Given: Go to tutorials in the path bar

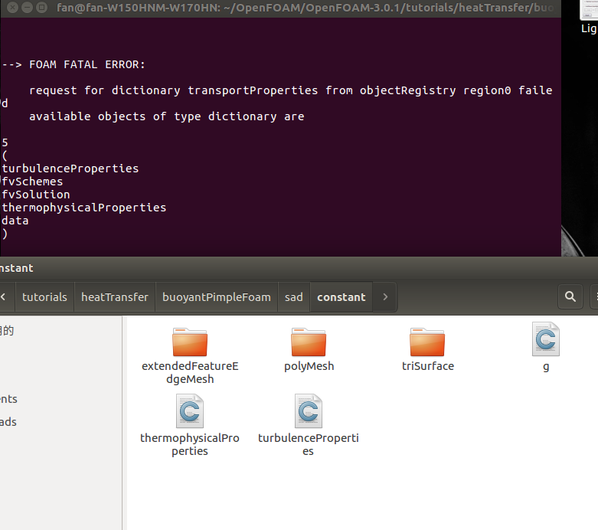Looking at the screenshot, I should [44, 297].
